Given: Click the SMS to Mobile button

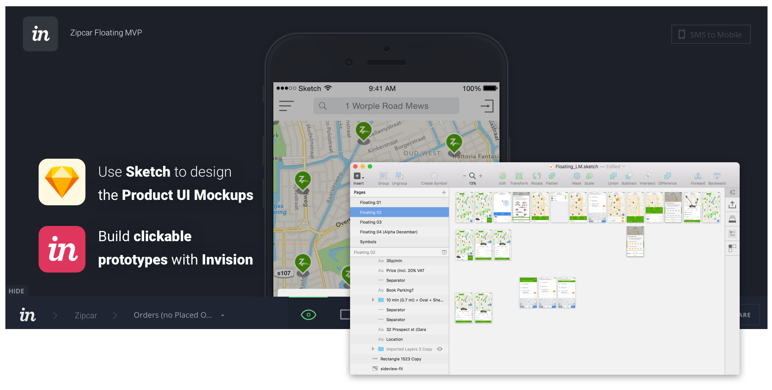Looking at the screenshot, I should tap(711, 35).
